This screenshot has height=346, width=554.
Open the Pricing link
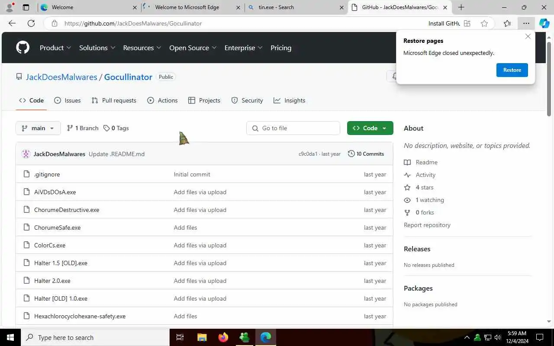pyautogui.click(x=281, y=48)
